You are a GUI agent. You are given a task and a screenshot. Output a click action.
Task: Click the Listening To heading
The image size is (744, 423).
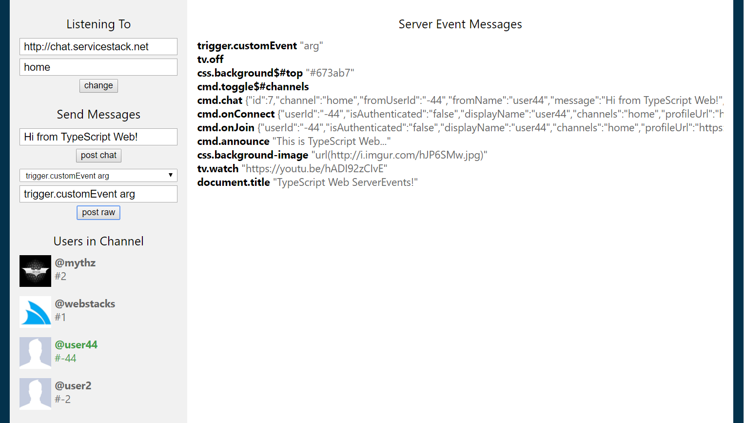point(98,24)
